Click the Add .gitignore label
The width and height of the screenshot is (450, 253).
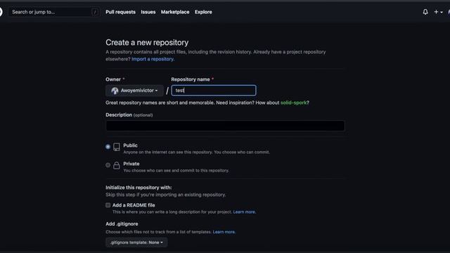pyautogui.click(x=122, y=224)
